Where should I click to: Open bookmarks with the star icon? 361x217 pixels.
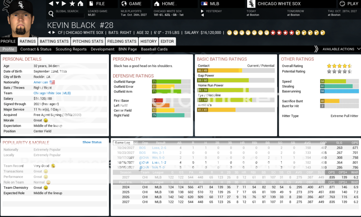tap(72, 4)
